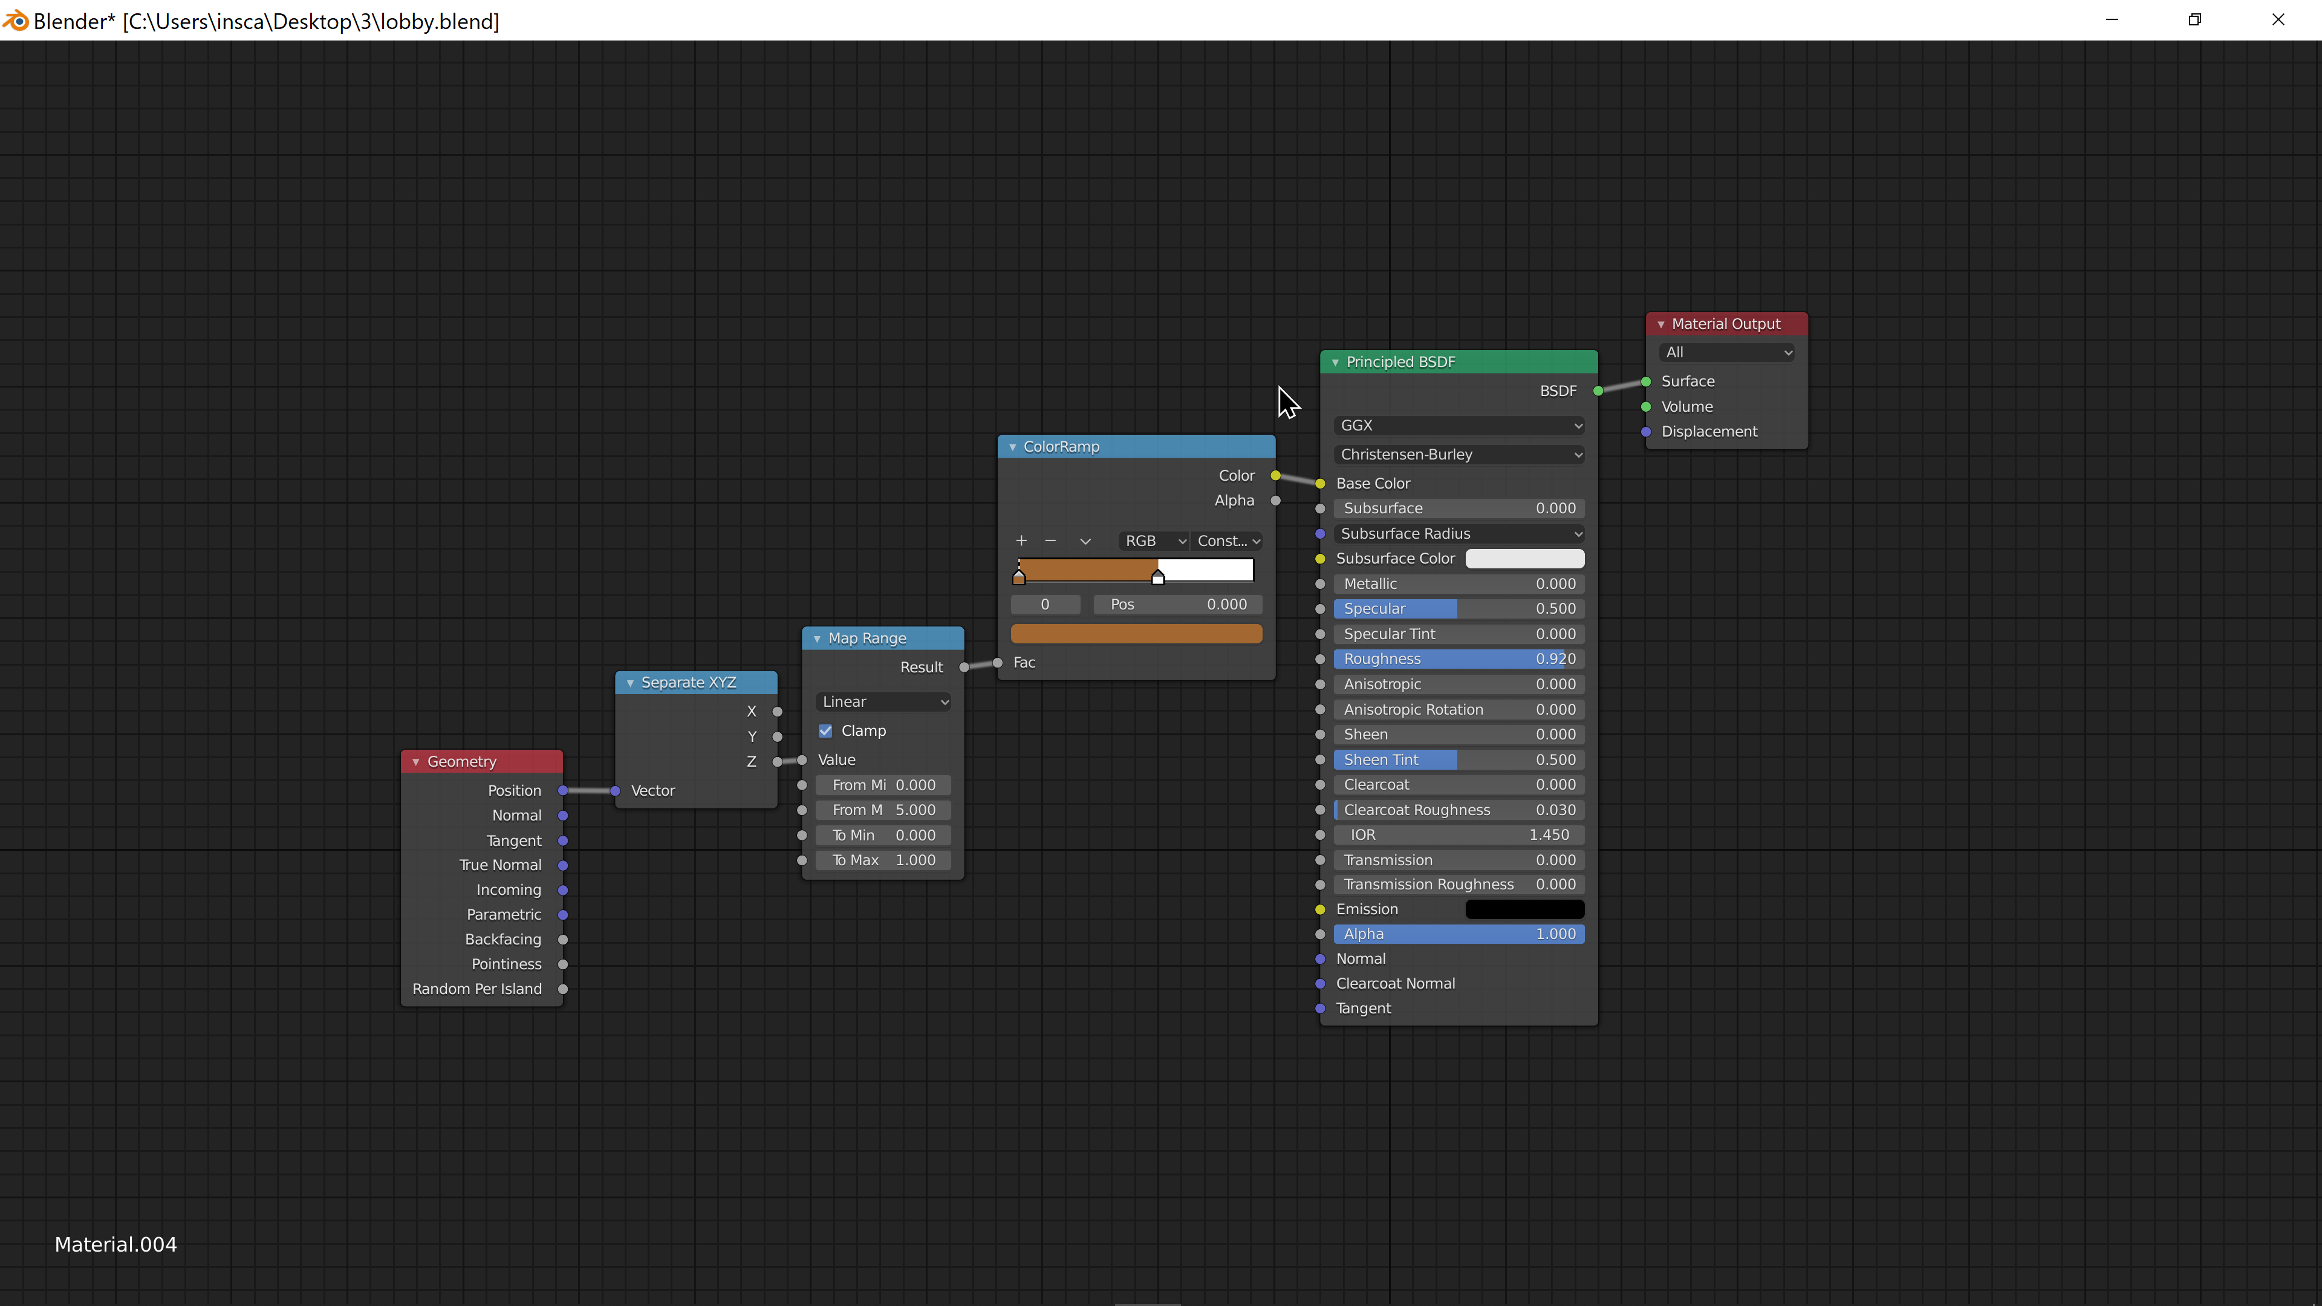Click BSDF output socket on Principled BSDF

tap(1598, 391)
